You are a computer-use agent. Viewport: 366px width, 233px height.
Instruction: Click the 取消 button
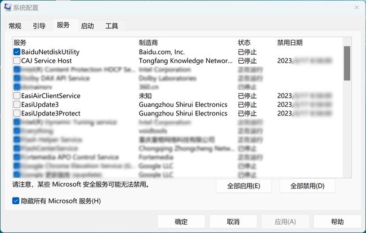coord(233,222)
